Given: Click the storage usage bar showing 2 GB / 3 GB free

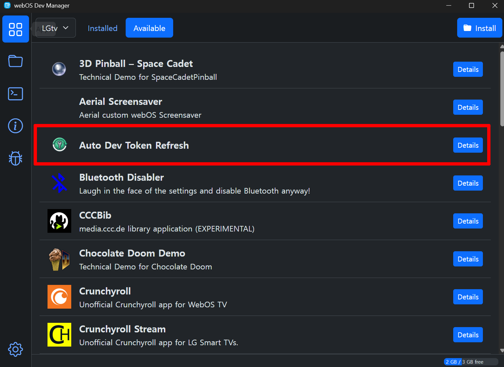Looking at the screenshot, I should (471, 362).
